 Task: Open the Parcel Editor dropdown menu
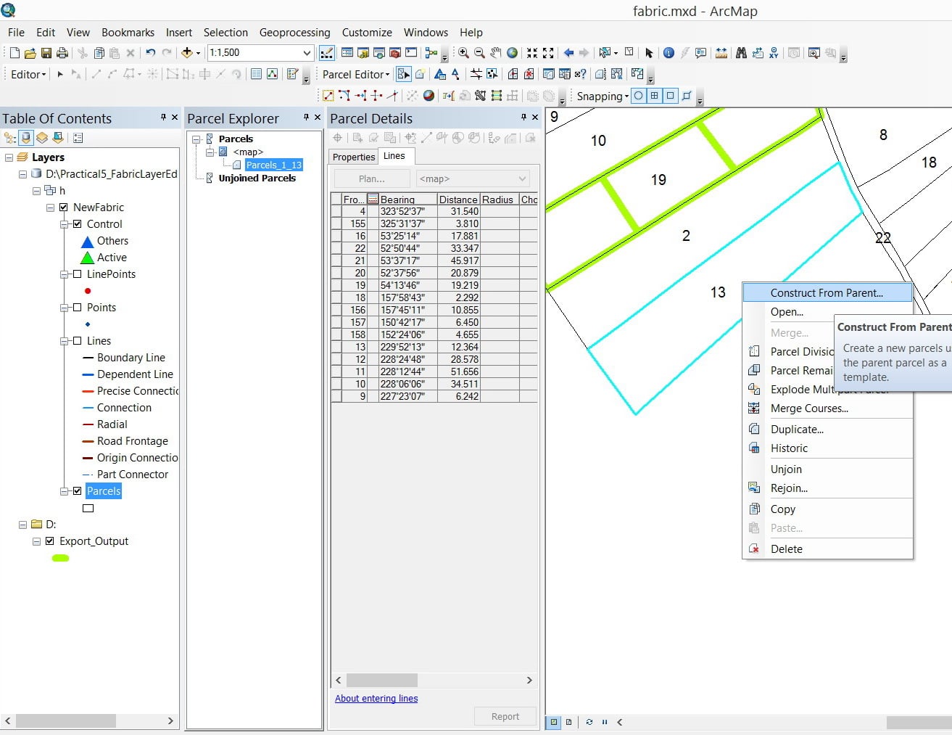[356, 74]
